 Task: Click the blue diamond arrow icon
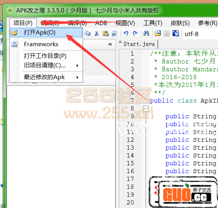[x=176, y=33]
